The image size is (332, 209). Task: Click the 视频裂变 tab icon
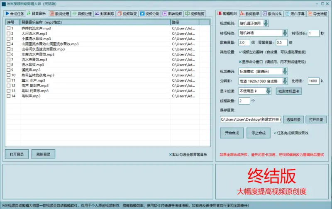[120, 14]
